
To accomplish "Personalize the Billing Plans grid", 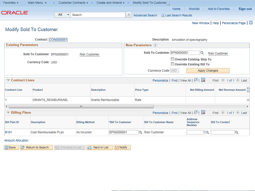I will coord(160,113).
